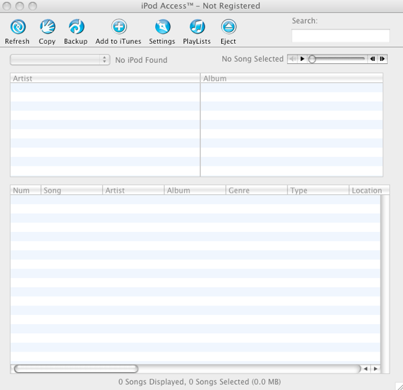Image resolution: width=403 pixels, height=390 pixels.
Task: Open the PlayLists music note icon
Action: 197,27
